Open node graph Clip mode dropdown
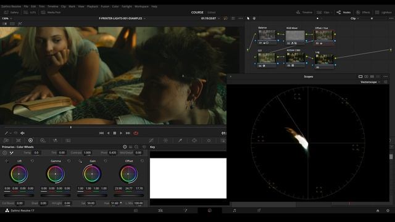395x222 pixels. (355, 18)
